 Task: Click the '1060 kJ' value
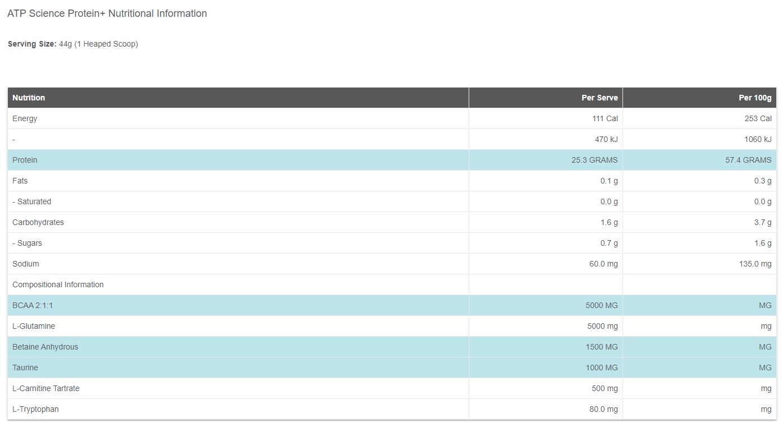[x=758, y=139]
